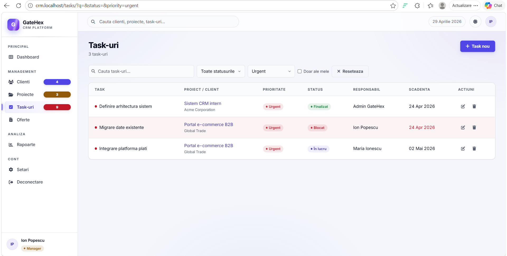Click the Cauta task-uri search field
This screenshot has width=507, height=256.
[x=141, y=71]
